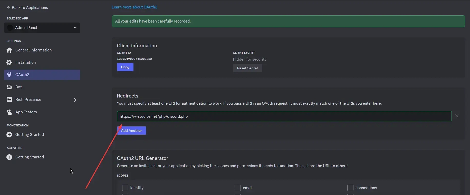Click the Rich Presence document icon
This screenshot has height=195, width=470.
[x=9, y=100]
